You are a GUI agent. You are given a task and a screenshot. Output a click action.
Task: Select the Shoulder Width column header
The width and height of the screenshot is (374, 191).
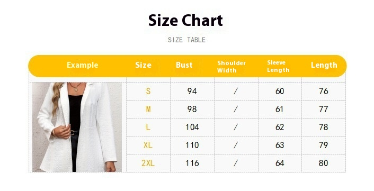pyautogui.click(x=231, y=67)
